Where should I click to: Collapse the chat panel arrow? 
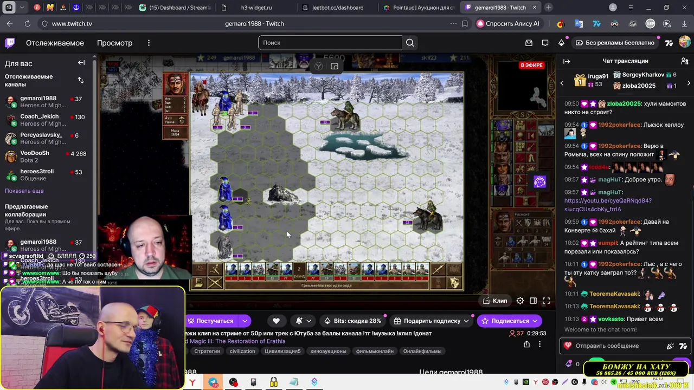click(x=567, y=61)
